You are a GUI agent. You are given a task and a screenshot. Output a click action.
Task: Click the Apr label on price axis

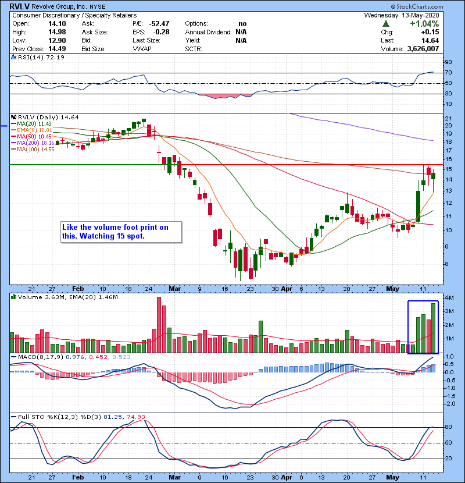(287, 289)
